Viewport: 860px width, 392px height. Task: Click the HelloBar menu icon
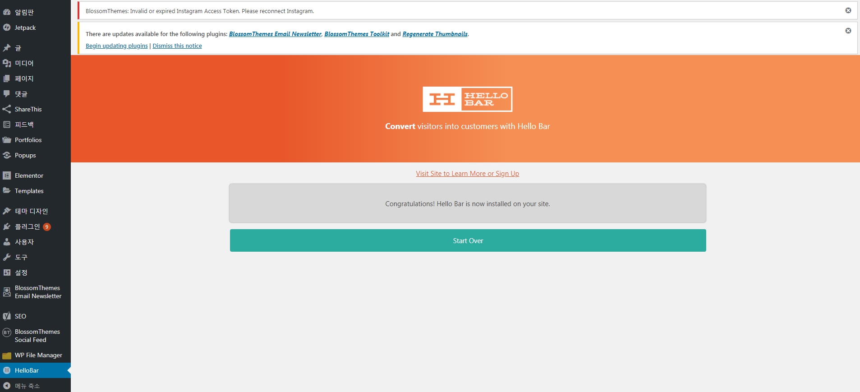pyautogui.click(x=7, y=370)
